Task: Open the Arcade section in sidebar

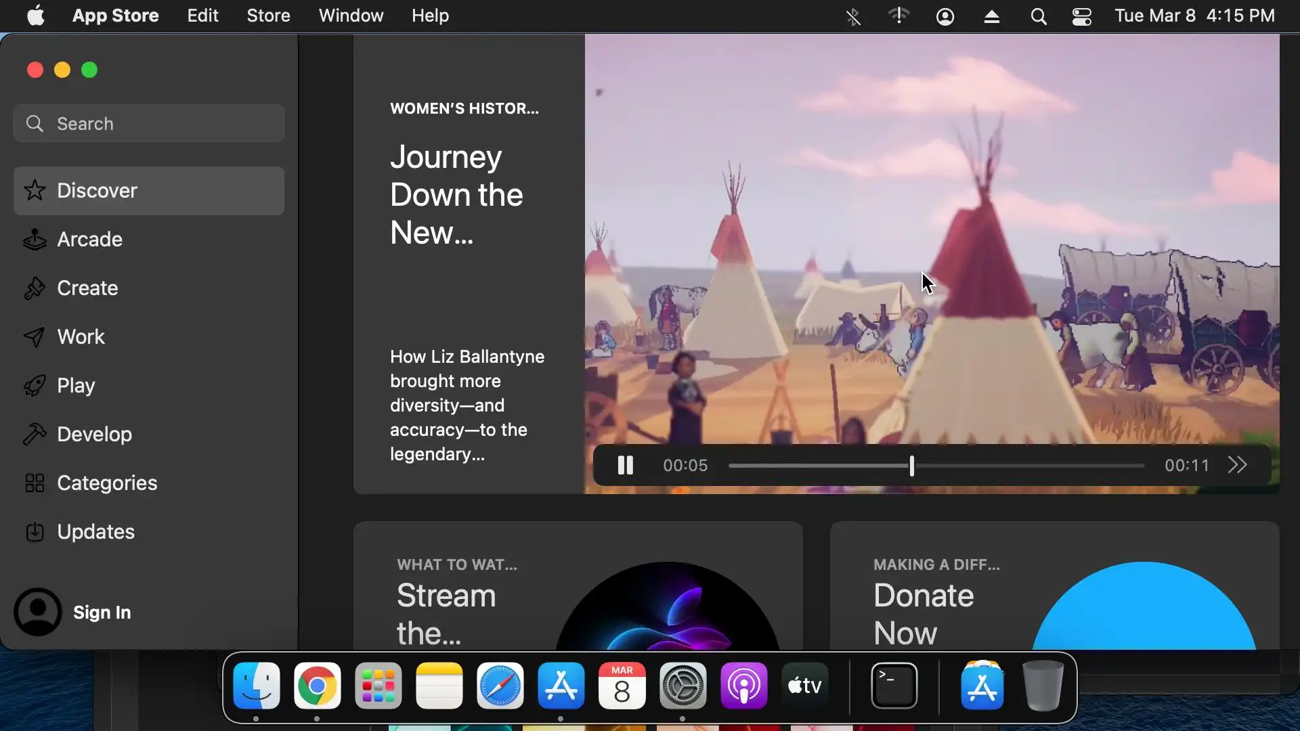Action: tap(89, 240)
